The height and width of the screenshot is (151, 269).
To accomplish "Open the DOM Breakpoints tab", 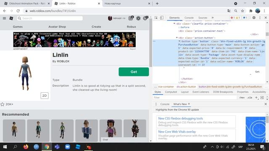I will 223,92.
